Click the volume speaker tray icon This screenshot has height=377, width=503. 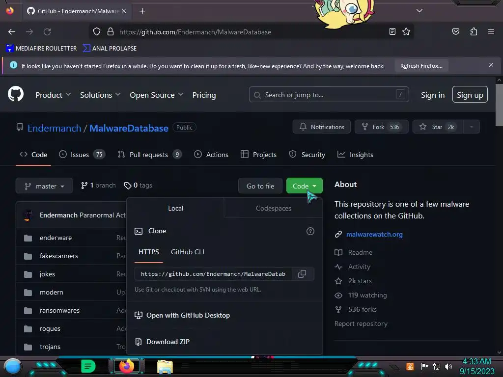point(448,366)
